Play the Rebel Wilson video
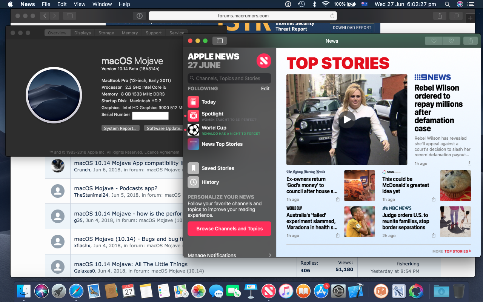Image resolution: width=483 pixels, height=302 pixels. coord(347,120)
